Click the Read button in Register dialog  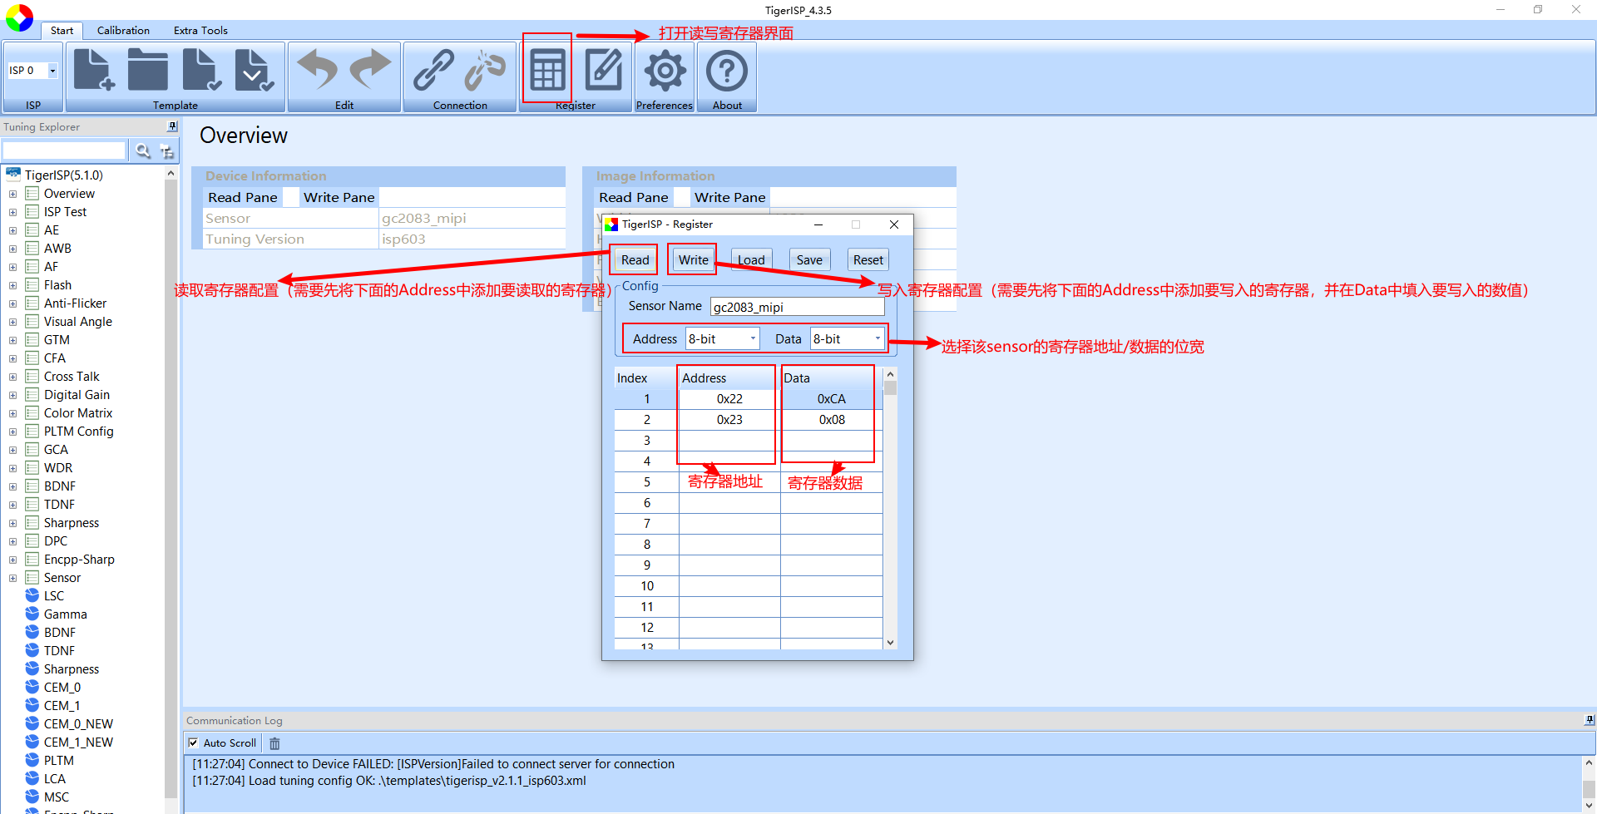[635, 260]
